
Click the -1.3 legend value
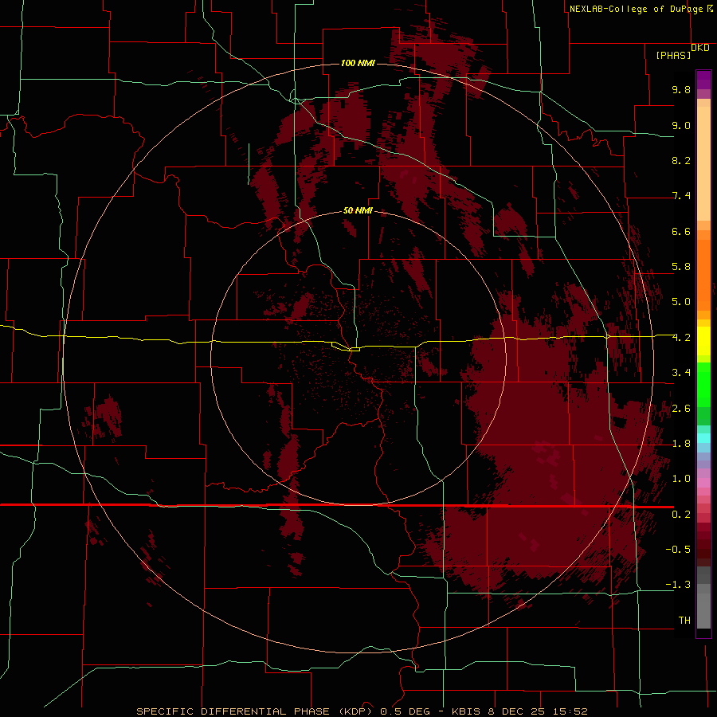tap(678, 585)
